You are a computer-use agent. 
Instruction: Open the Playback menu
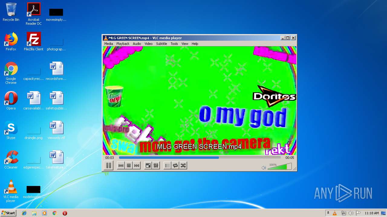pyautogui.click(x=123, y=44)
